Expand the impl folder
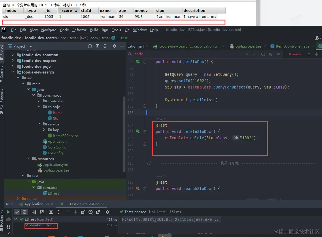The width and height of the screenshot is (322, 237). coord(44,130)
